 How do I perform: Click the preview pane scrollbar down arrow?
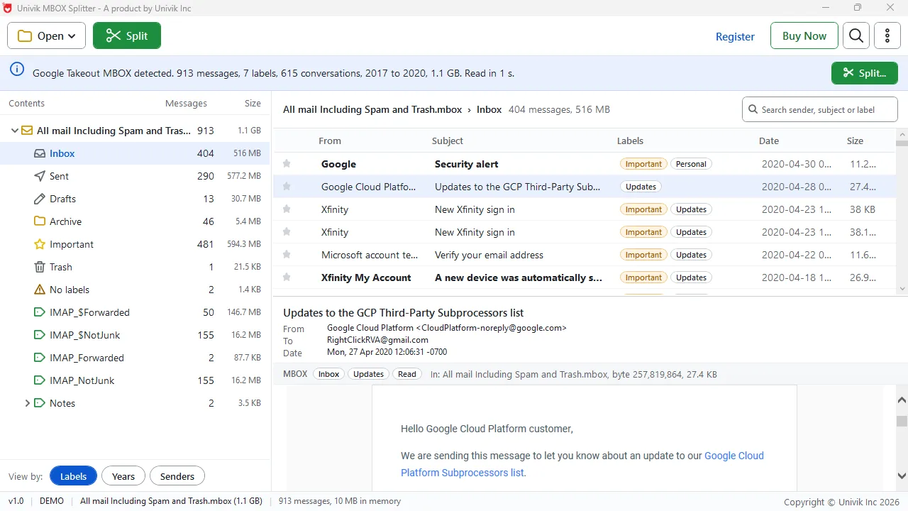(902, 476)
